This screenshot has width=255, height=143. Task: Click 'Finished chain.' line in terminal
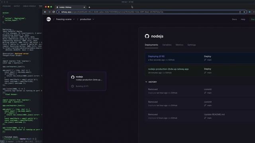[10, 137]
